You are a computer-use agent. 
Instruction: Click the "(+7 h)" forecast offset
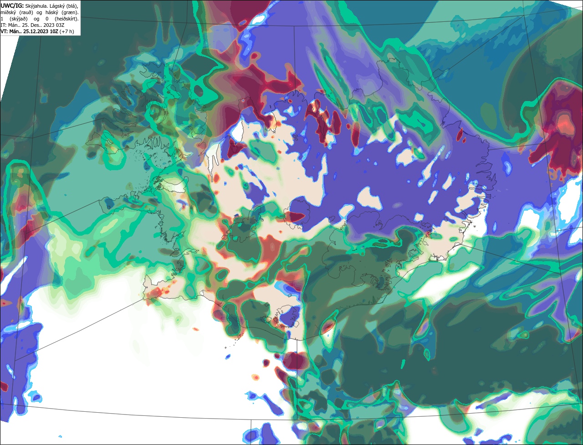tap(66, 31)
